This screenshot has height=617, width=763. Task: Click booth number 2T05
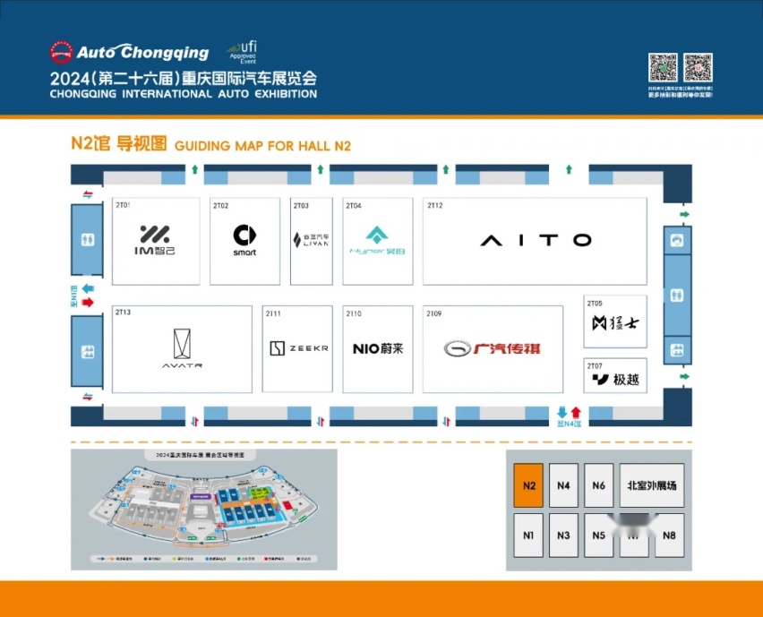(595, 304)
